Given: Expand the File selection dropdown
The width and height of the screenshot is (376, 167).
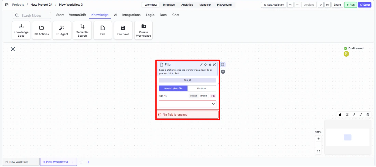Looking at the screenshot, I should tap(188, 104).
